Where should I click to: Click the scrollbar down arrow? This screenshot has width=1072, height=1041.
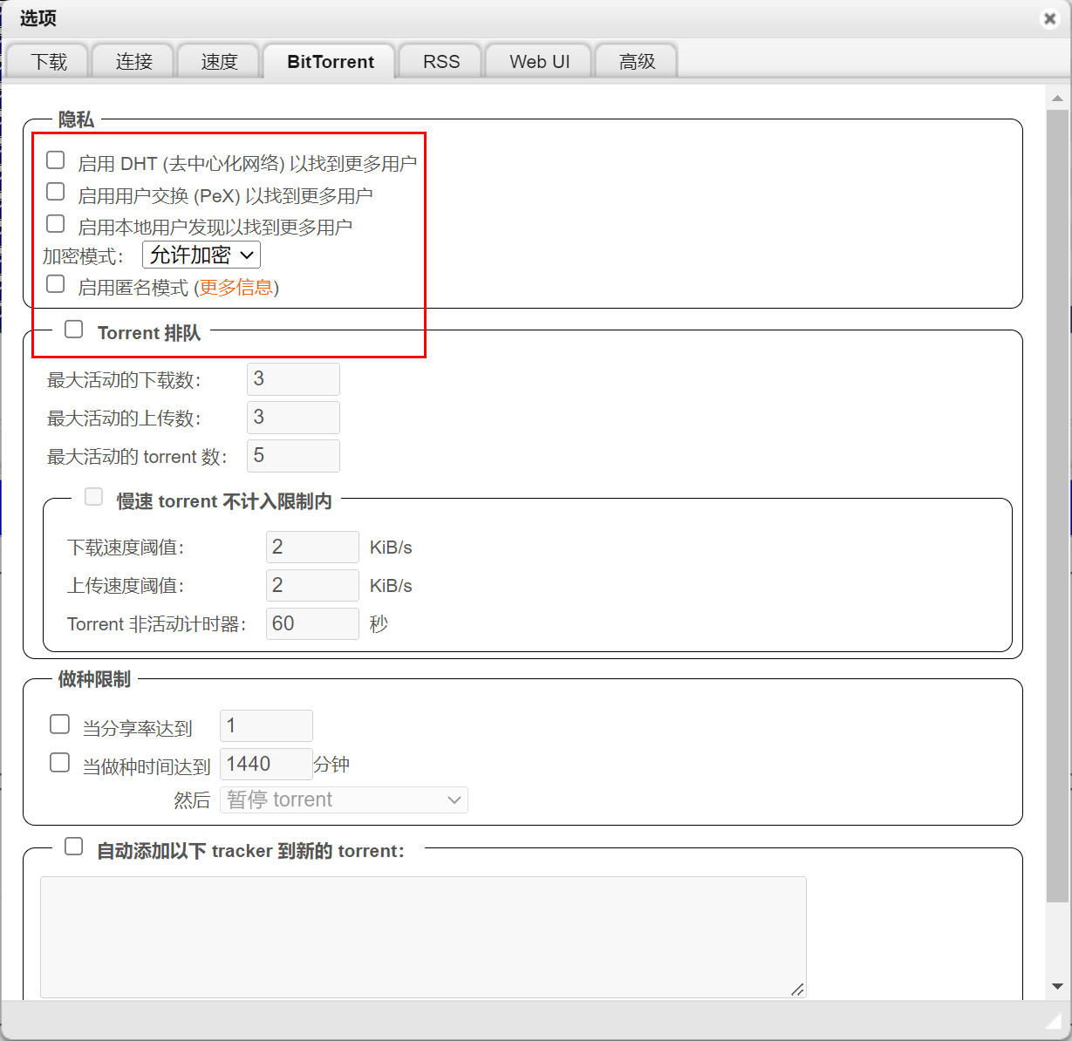click(1057, 986)
